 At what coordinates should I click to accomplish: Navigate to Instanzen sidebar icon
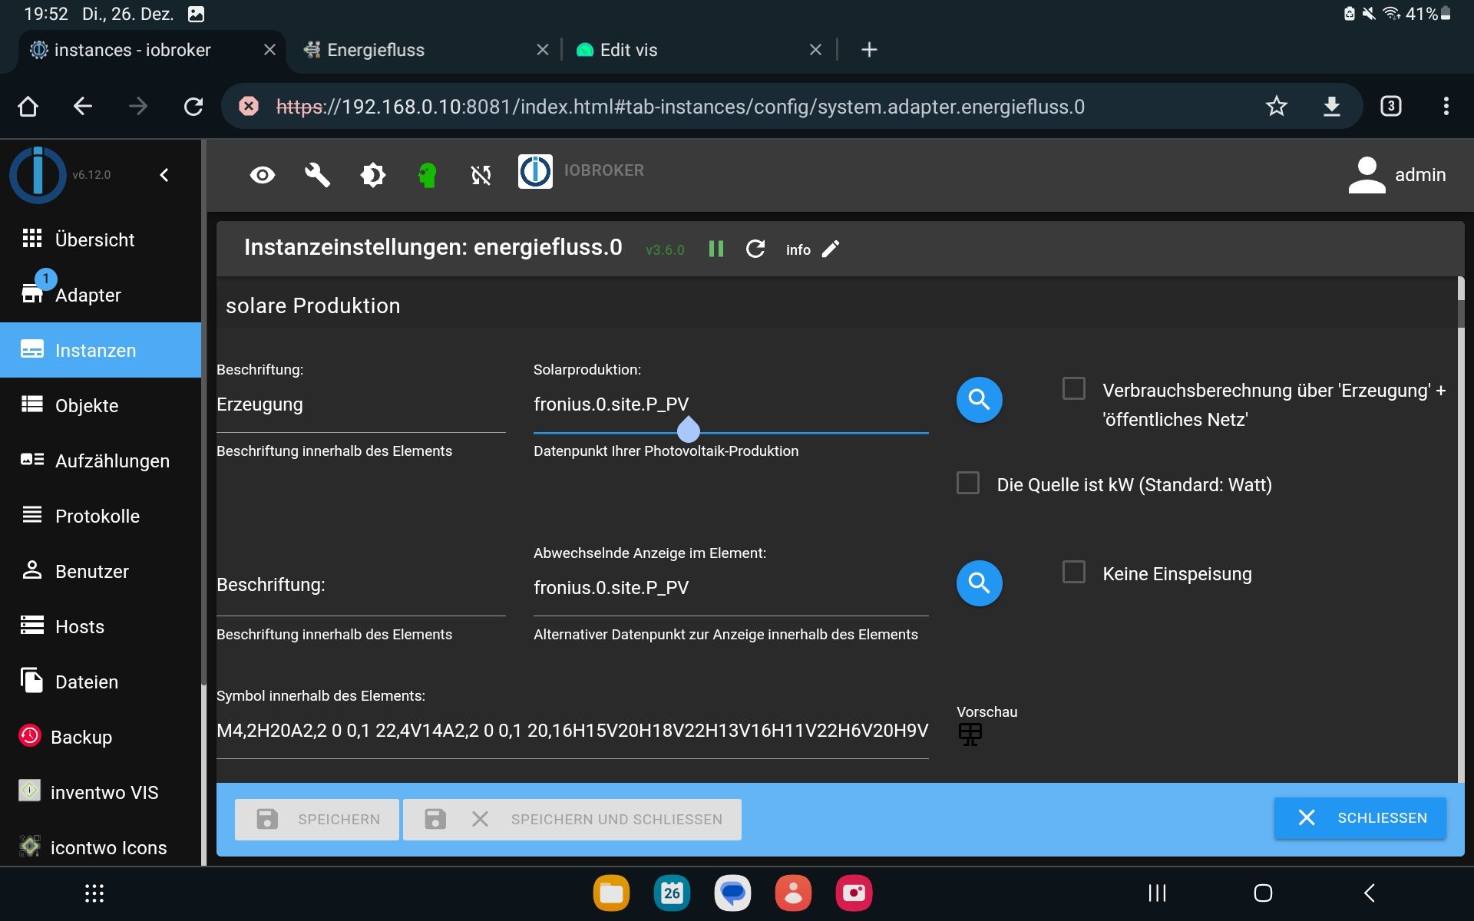pyautogui.click(x=31, y=349)
